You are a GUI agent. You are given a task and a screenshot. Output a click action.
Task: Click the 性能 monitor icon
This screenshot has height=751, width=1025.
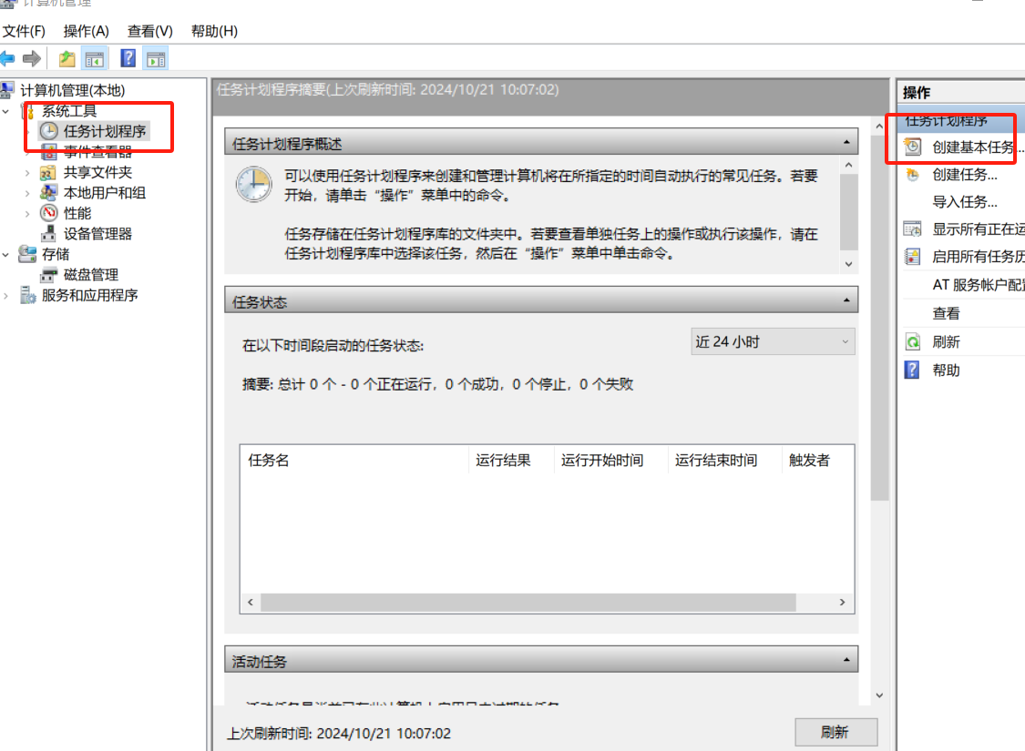pyautogui.click(x=49, y=213)
